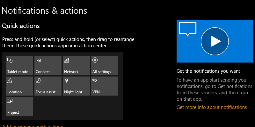This screenshot has height=127, width=255.
Task: Click the Get the notifications you want heading
Action: tap(208, 71)
